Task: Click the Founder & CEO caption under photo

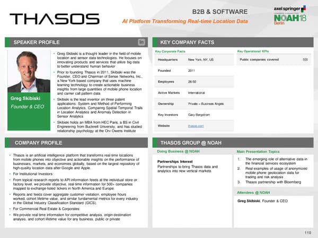Action: pyautogui.click(x=24, y=107)
